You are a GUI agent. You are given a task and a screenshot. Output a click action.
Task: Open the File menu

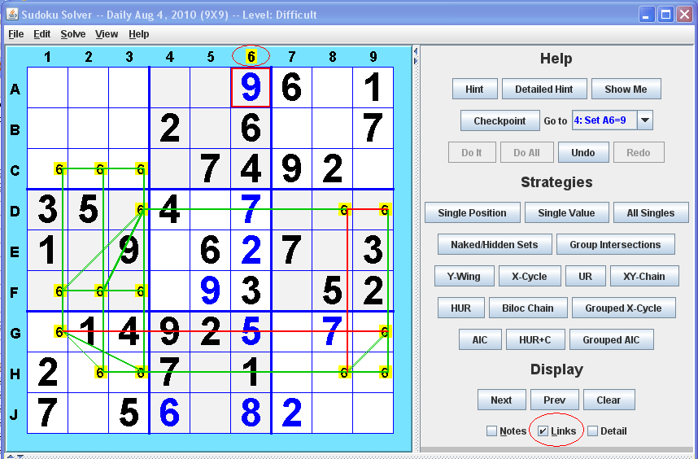tap(16, 34)
